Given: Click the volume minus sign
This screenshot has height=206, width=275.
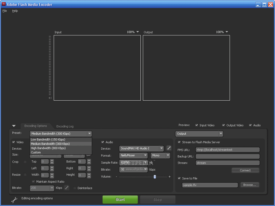Looking at the screenshot, I should (x=116, y=177).
